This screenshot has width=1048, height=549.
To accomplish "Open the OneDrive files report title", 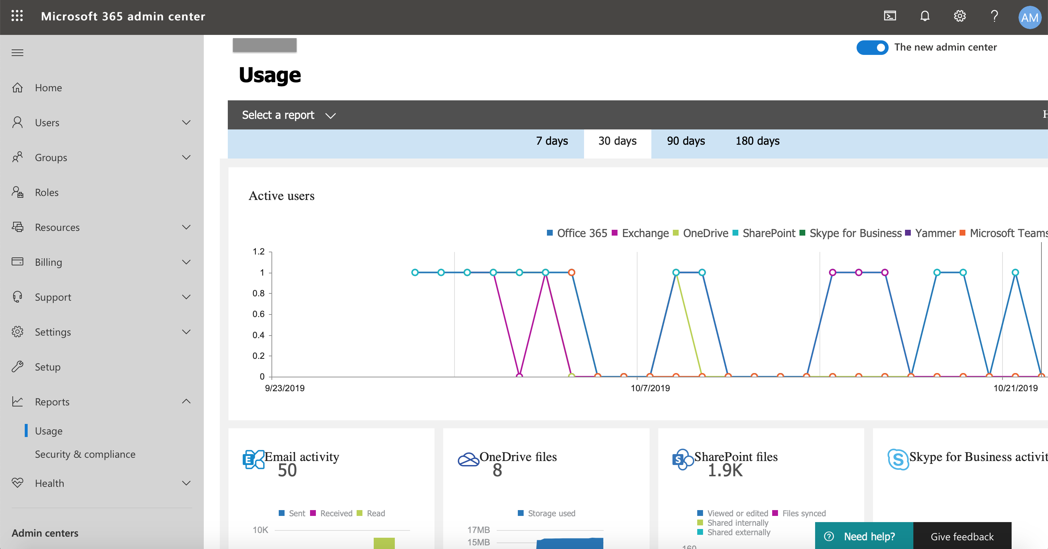I will (x=518, y=457).
